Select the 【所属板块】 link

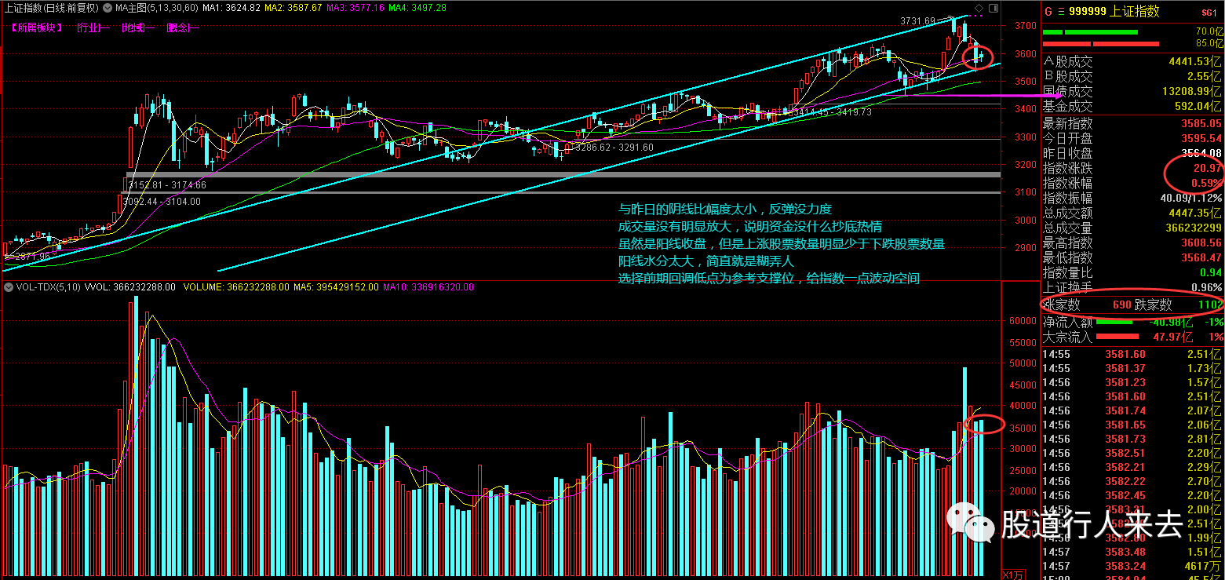coord(36,27)
